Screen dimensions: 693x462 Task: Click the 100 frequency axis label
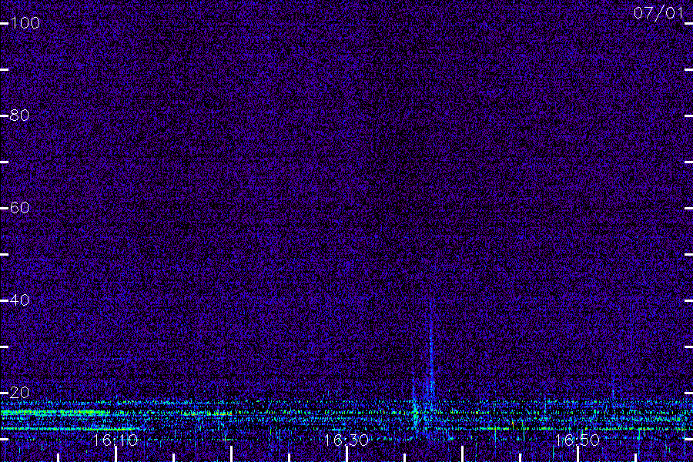point(25,23)
